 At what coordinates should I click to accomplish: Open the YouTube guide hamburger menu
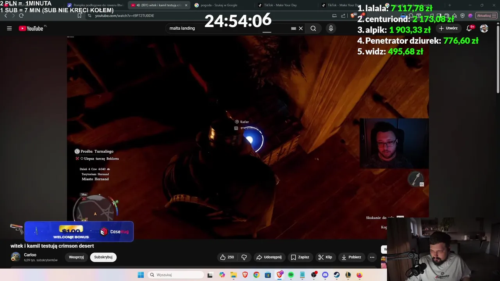pyautogui.click(x=9, y=28)
